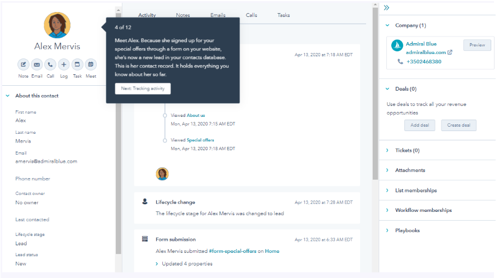Image resolution: width=500 pixels, height=278 pixels.
Task: Open the About us page link
Action: (196, 115)
